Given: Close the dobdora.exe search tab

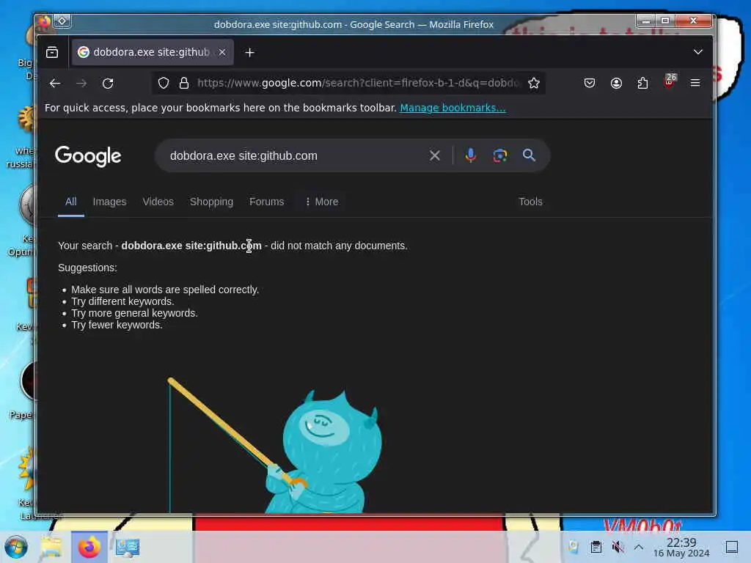Looking at the screenshot, I should coord(222,52).
